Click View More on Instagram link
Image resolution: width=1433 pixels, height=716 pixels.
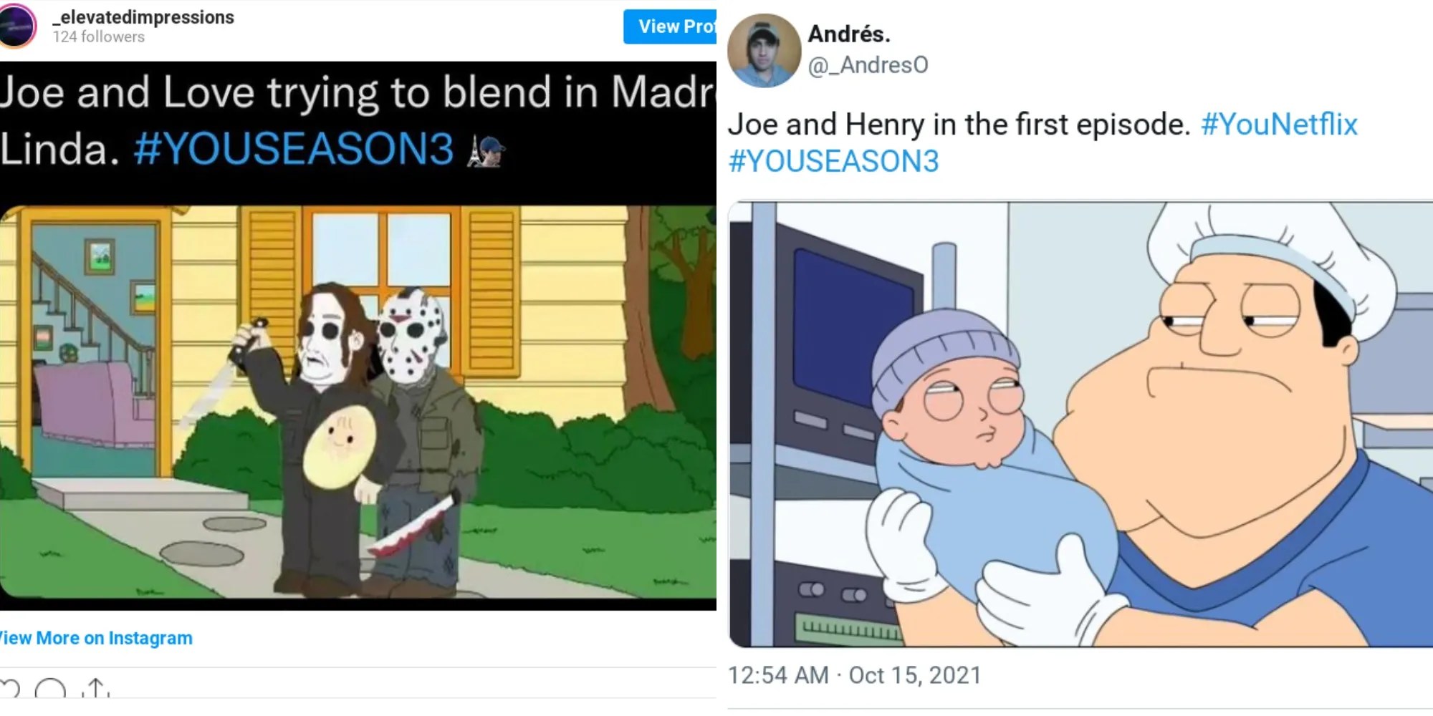pos(95,638)
